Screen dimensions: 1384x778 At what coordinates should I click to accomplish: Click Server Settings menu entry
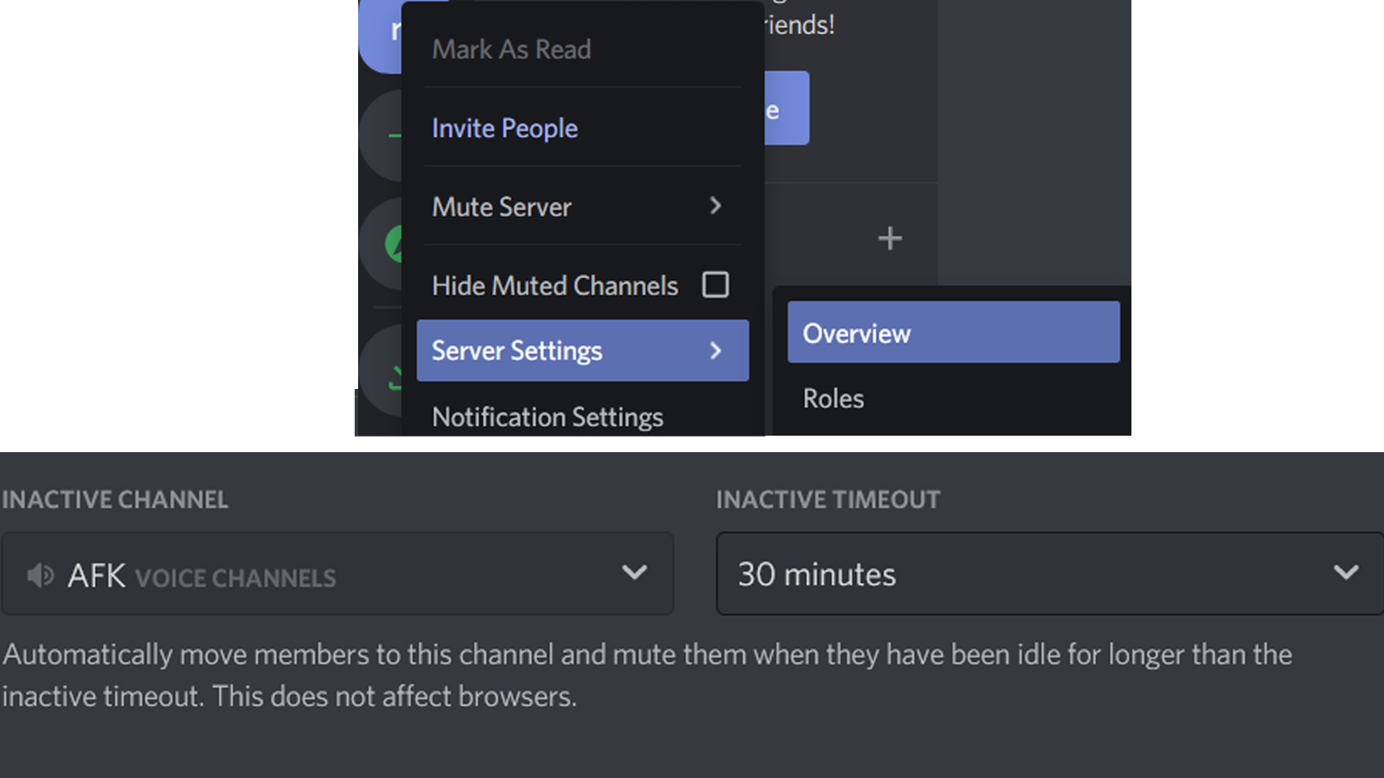tap(517, 350)
